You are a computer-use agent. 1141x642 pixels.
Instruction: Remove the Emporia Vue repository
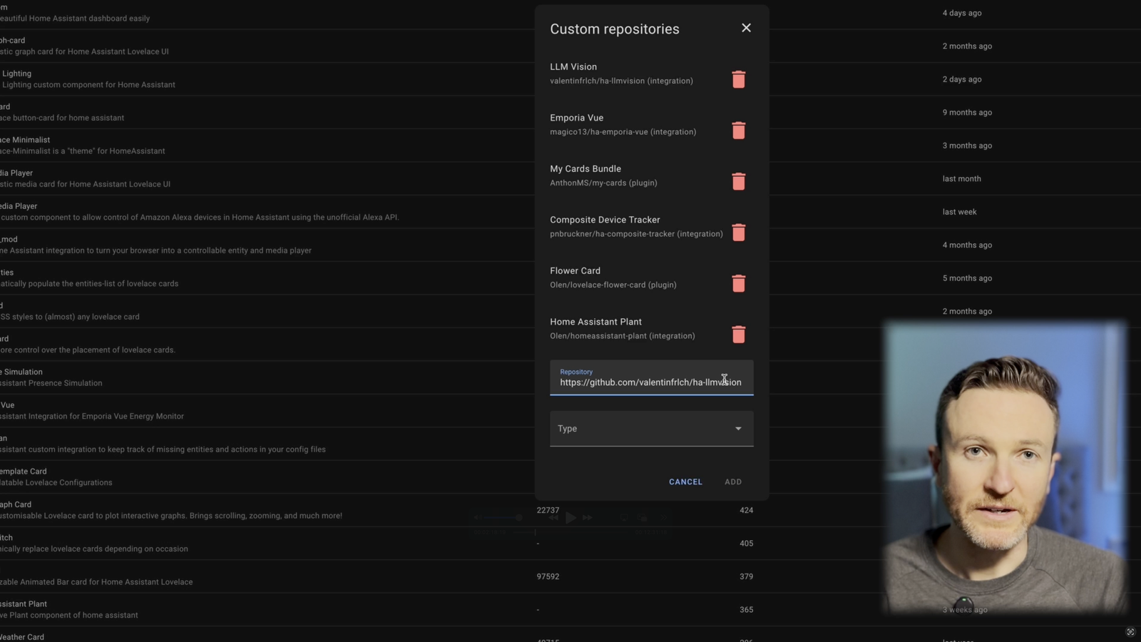pyautogui.click(x=739, y=131)
